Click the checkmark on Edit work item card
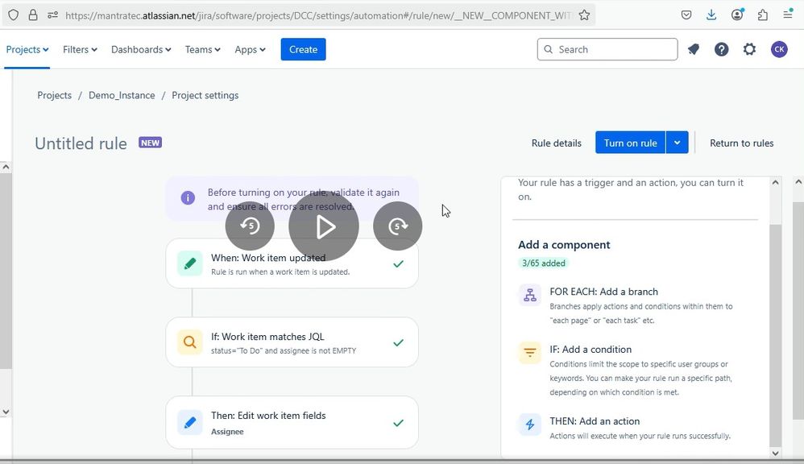Image resolution: width=804 pixels, height=464 pixels. 398,423
